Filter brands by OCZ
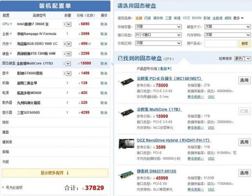Screen dimensions: 252x196 click(186, 18)
